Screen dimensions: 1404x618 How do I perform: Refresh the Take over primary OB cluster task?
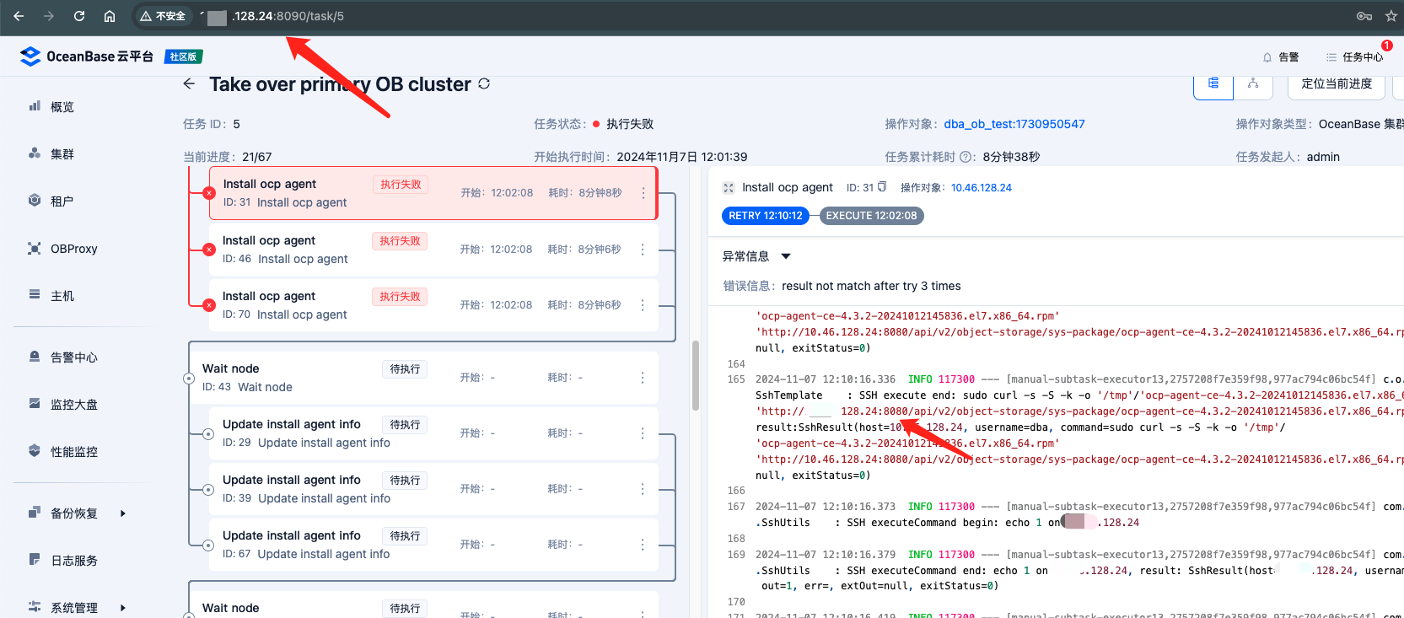pos(484,83)
